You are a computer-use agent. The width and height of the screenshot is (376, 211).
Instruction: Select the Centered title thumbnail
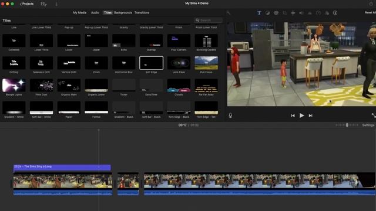pos(14,40)
